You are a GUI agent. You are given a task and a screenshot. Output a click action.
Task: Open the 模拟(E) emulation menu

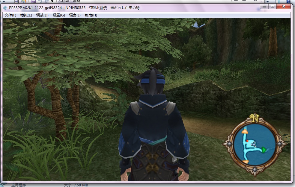[26, 15]
